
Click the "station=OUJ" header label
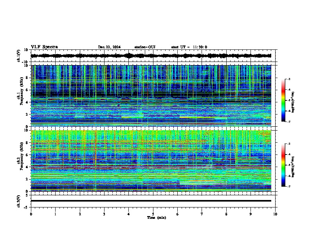click(x=145, y=47)
